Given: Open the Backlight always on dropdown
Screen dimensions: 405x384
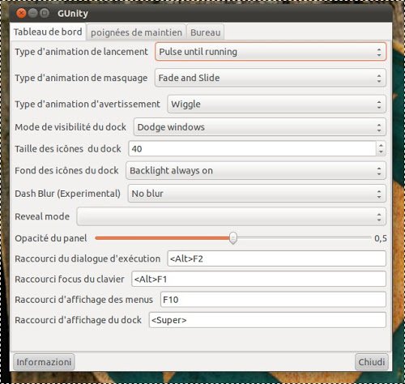Looking at the screenshot, I should (256, 171).
